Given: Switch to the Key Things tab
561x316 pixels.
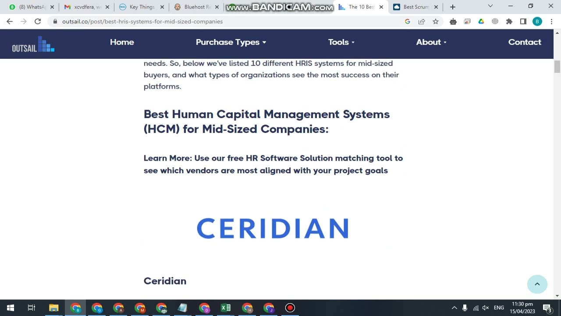Looking at the screenshot, I should (x=140, y=7).
